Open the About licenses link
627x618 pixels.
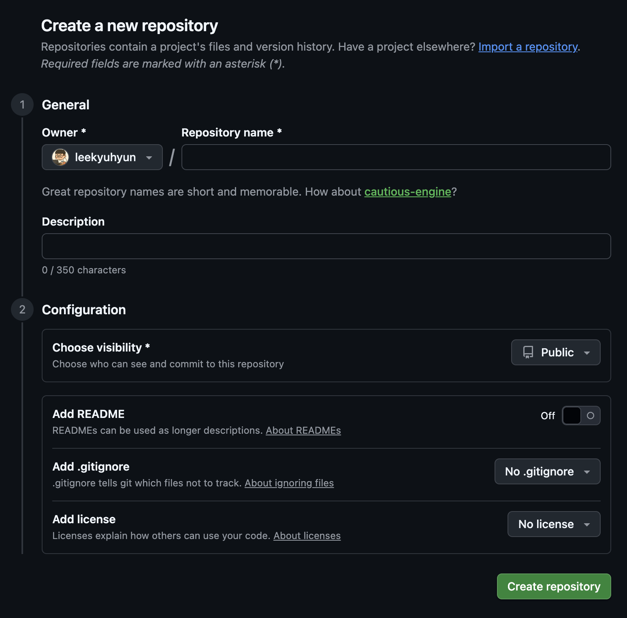[x=307, y=536]
